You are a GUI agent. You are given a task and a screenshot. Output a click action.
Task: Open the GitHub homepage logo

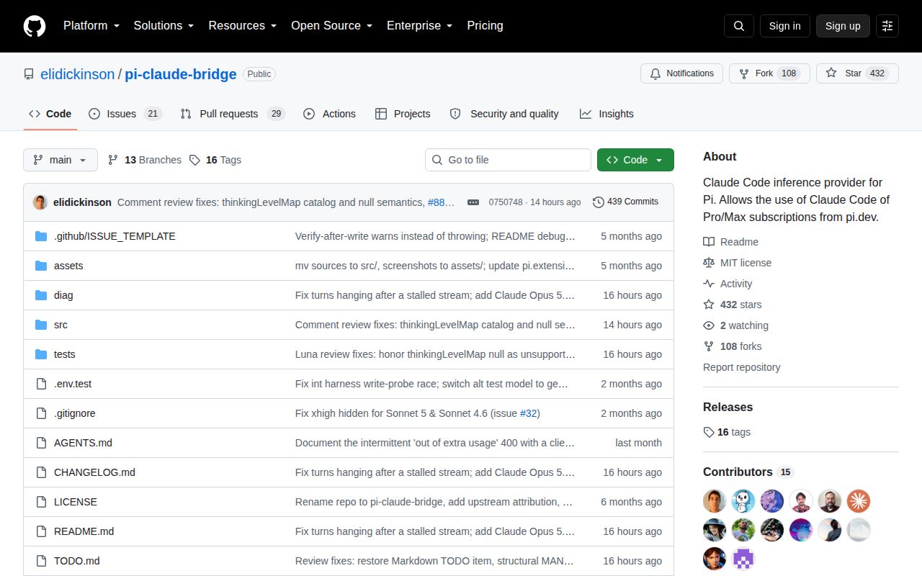click(x=35, y=26)
